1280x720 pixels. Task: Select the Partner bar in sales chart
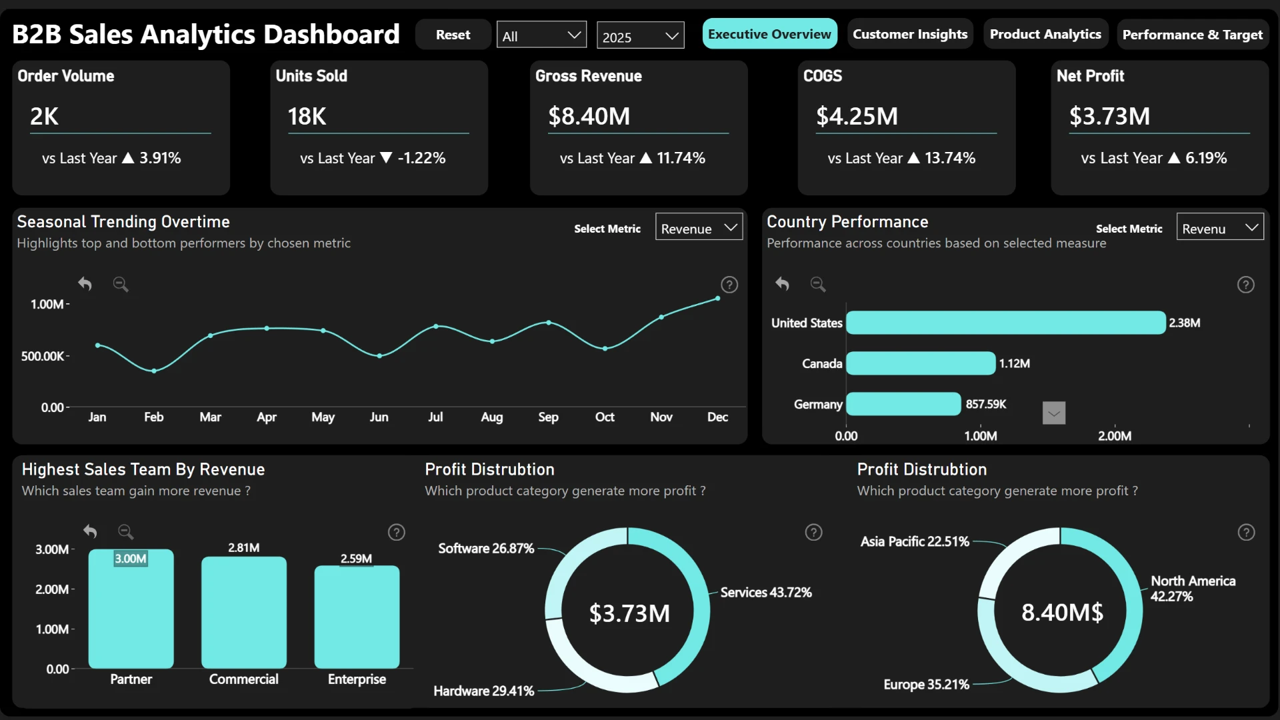tap(131, 609)
